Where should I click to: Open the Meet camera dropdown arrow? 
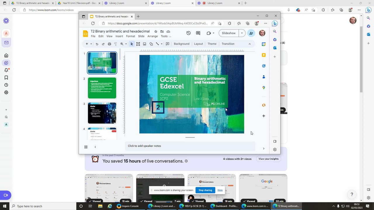(213, 33)
